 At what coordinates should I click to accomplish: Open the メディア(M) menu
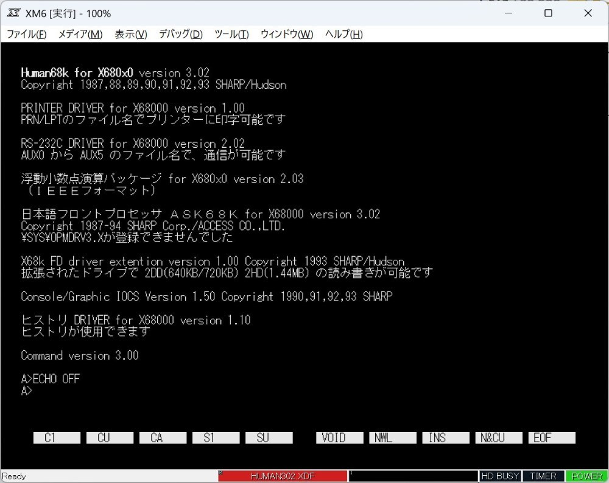tap(80, 34)
